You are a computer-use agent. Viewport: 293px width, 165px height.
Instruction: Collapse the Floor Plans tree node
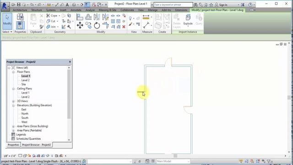(x=13, y=72)
